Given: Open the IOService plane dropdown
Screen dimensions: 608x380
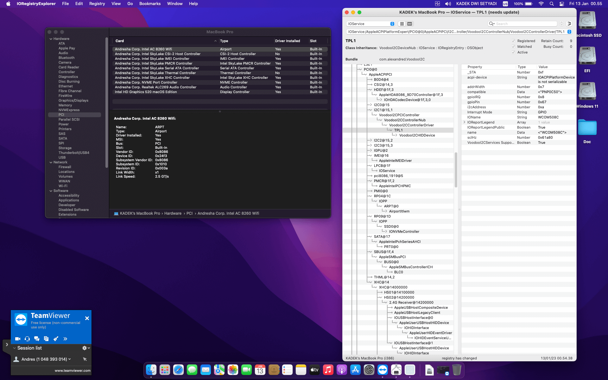Looking at the screenshot, I should coord(370,24).
